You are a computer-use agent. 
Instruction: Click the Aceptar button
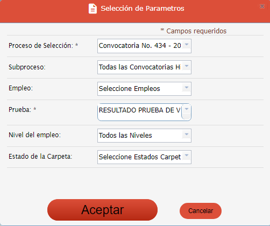pos(102,210)
